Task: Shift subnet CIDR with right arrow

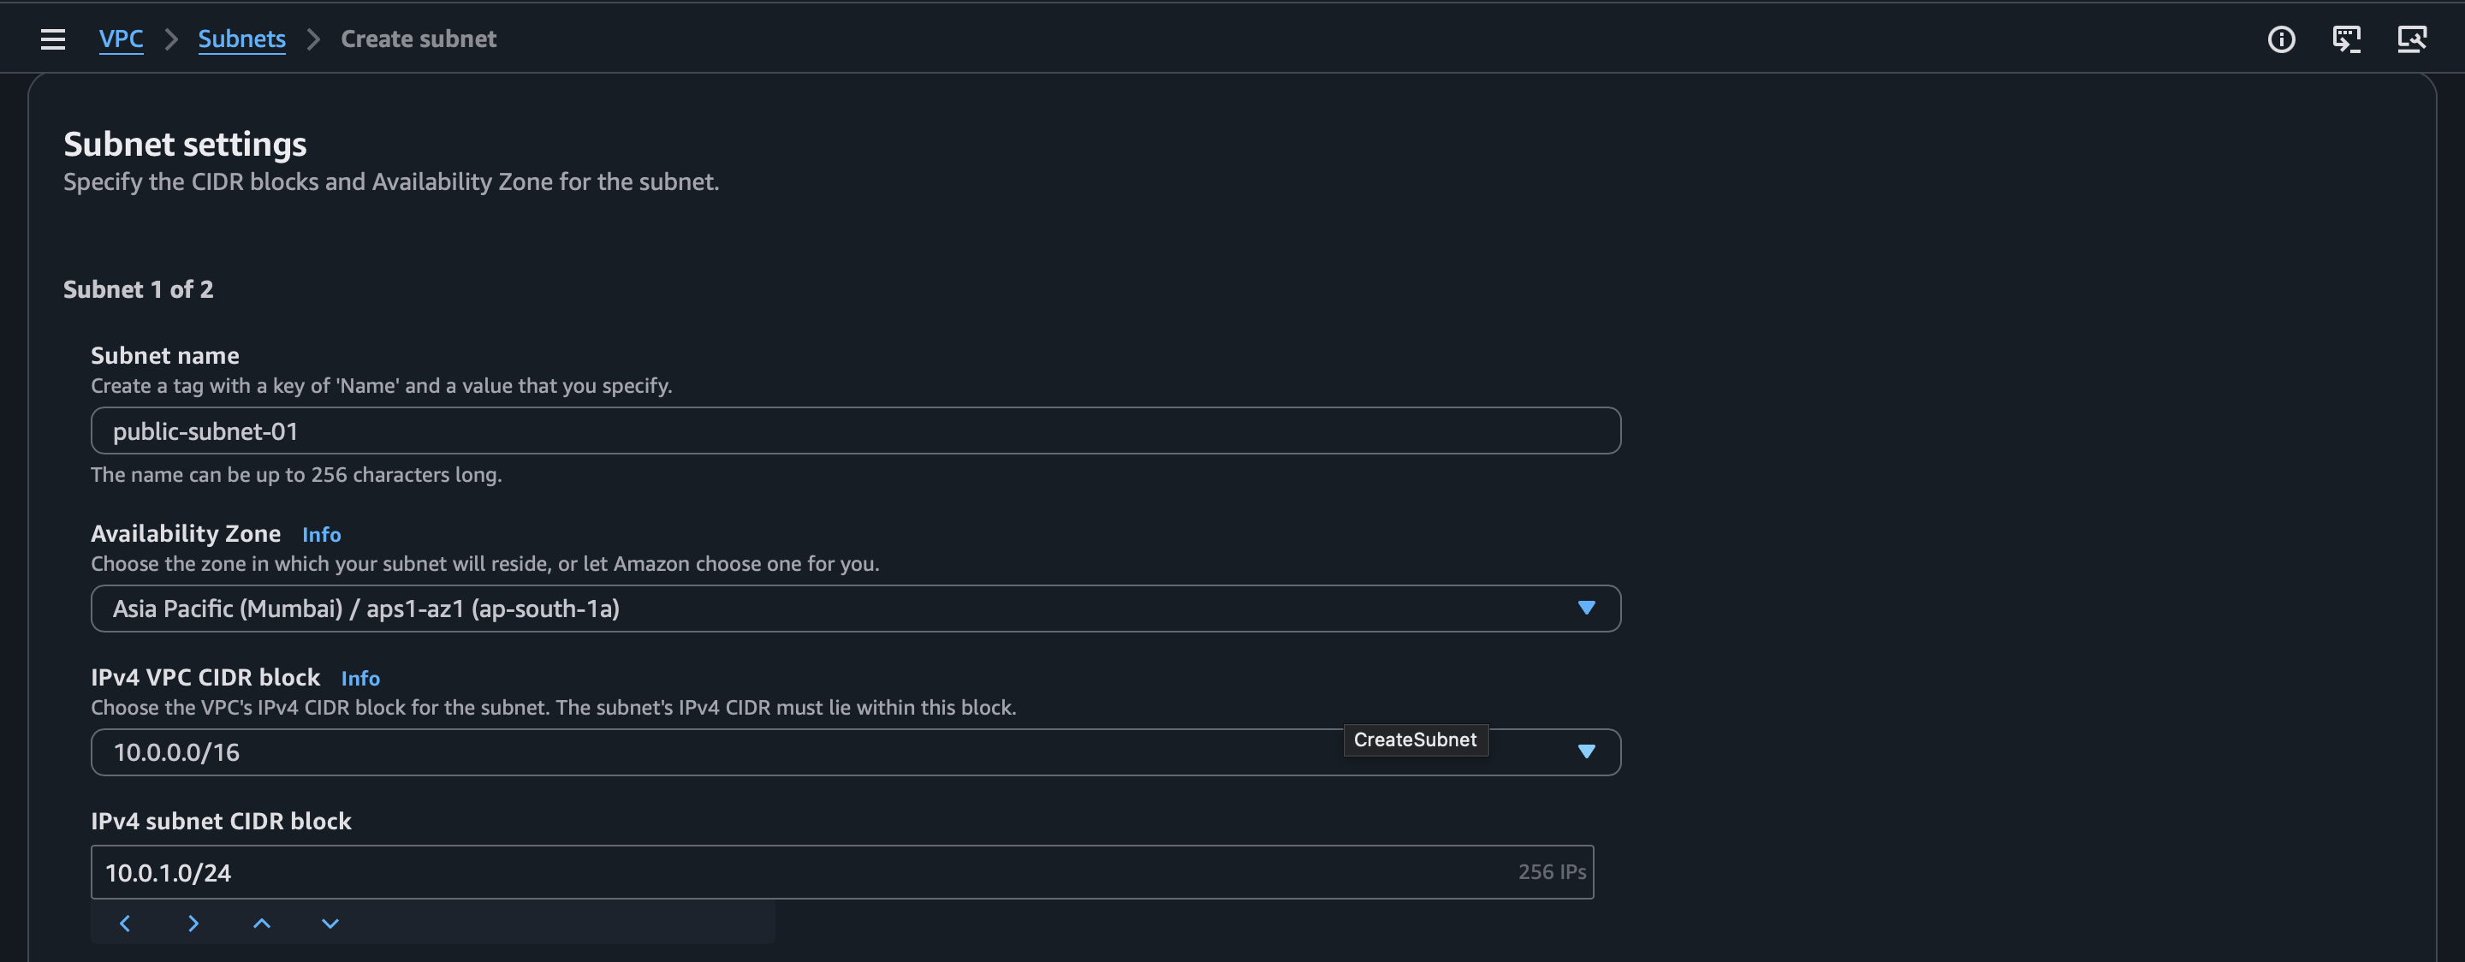Action: point(193,923)
